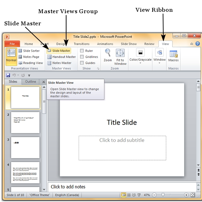Click the "Office Theme" status bar entry
The width and height of the screenshot is (202, 202).
(x=39, y=195)
